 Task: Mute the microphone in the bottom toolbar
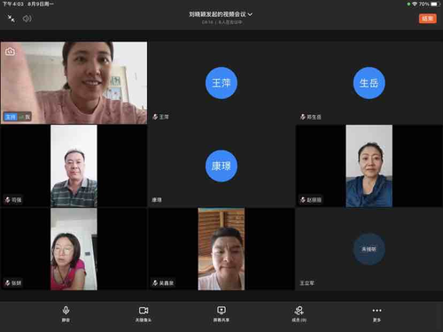pyautogui.click(x=66, y=314)
